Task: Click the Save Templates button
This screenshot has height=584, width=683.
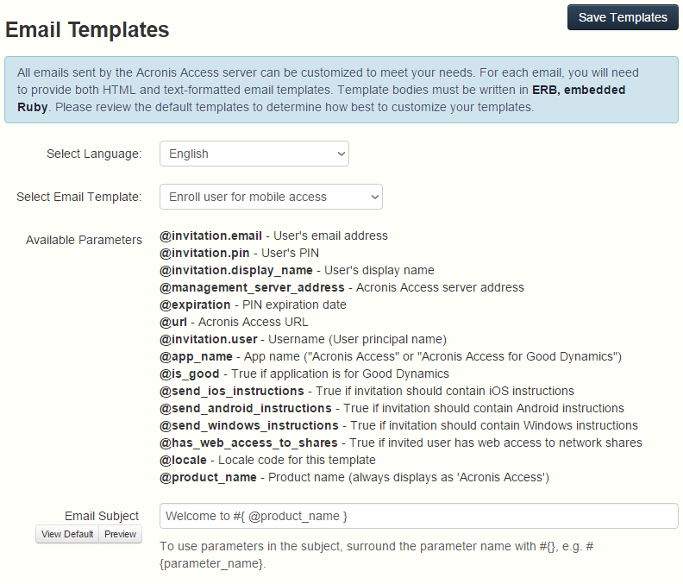Action: 622,17
